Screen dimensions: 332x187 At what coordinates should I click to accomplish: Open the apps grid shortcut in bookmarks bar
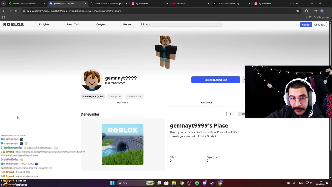click(3, 17)
